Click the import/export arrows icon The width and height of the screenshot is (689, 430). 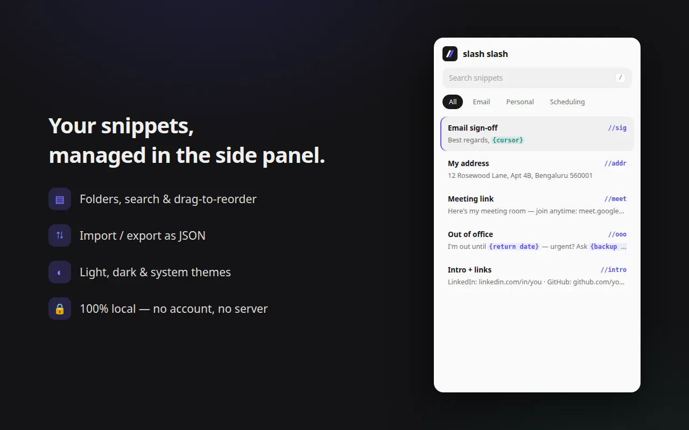tap(60, 235)
